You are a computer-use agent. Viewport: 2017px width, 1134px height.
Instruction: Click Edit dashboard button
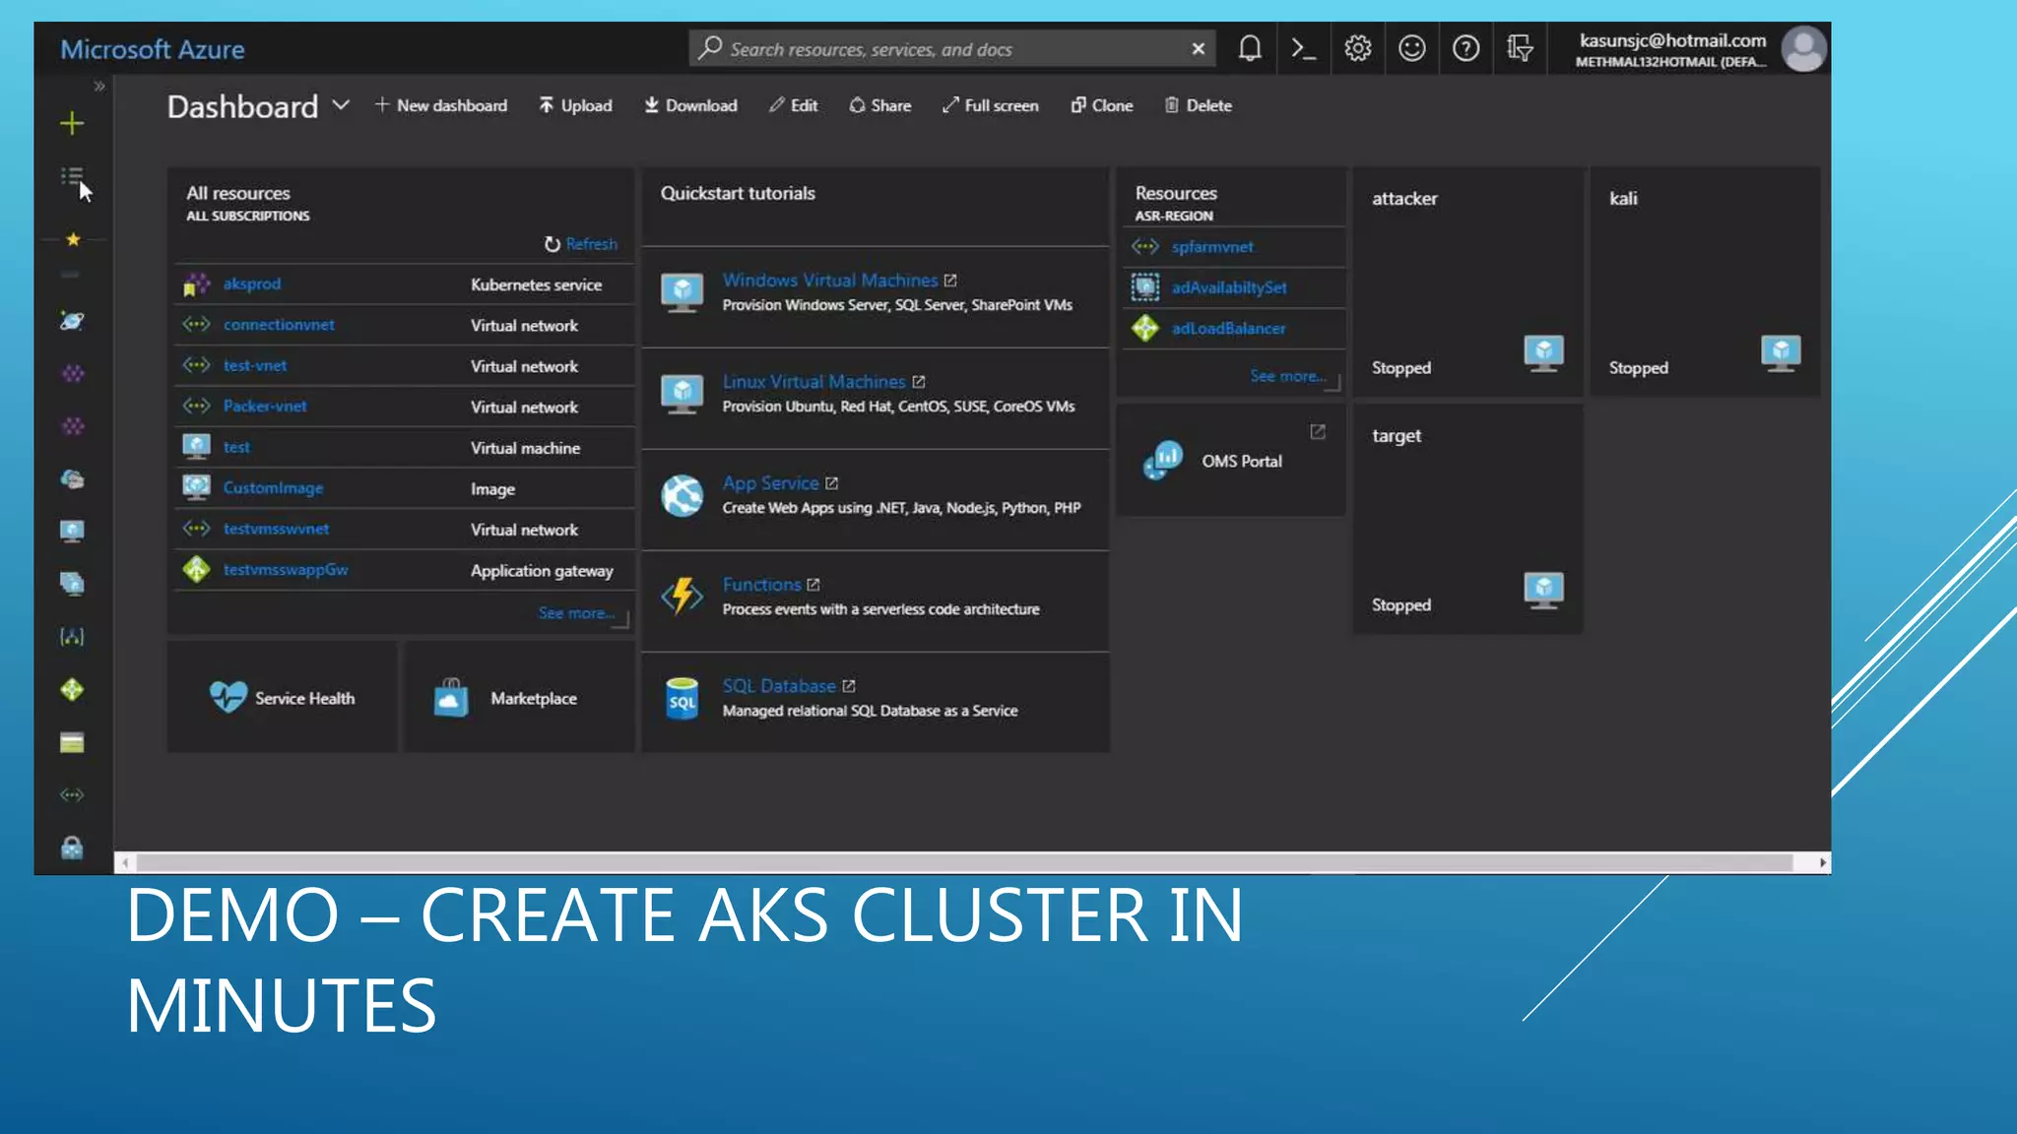click(x=794, y=105)
